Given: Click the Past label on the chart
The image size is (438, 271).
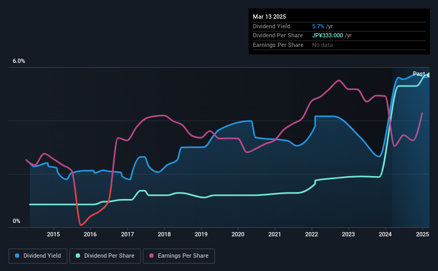Looking at the screenshot, I should pyautogui.click(x=419, y=74).
